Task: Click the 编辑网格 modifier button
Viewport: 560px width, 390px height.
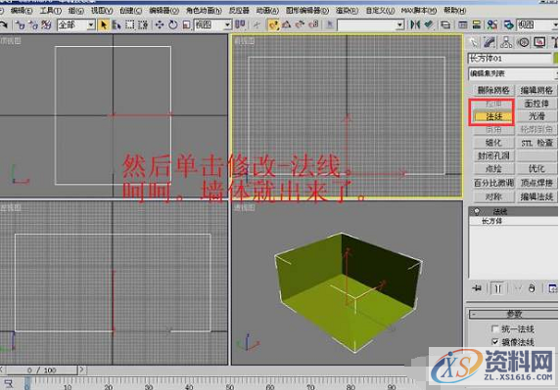Action: coord(537,90)
